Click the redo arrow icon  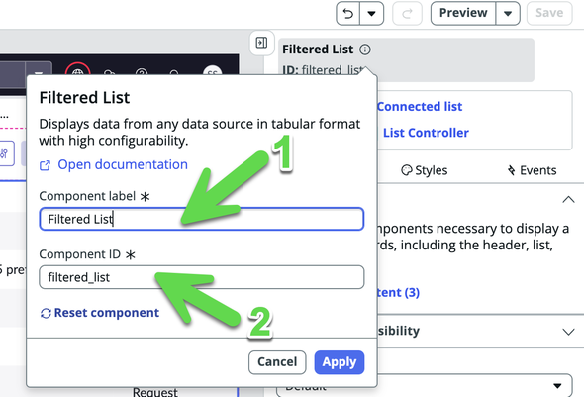407,14
